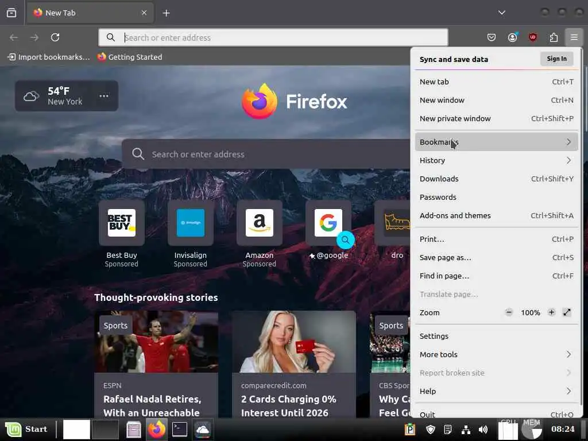Click the clipboard P tray icon
Image resolution: width=588 pixels, height=441 pixels.
tap(410, 430)
